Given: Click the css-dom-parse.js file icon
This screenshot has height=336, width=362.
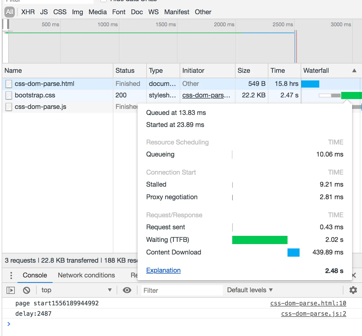Looking at the screenshot, I should point(9,107).
